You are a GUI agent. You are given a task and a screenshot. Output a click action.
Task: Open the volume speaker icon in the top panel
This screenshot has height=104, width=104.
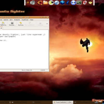33,3
